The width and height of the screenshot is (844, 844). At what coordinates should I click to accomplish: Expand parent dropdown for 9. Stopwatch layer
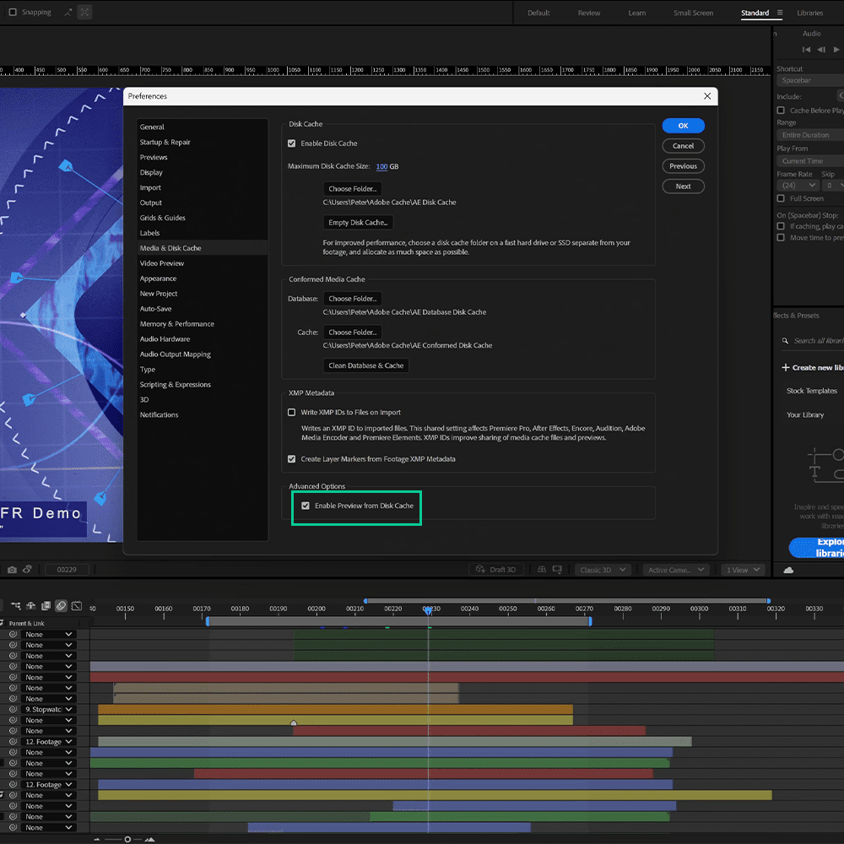[x=68, y=710]
